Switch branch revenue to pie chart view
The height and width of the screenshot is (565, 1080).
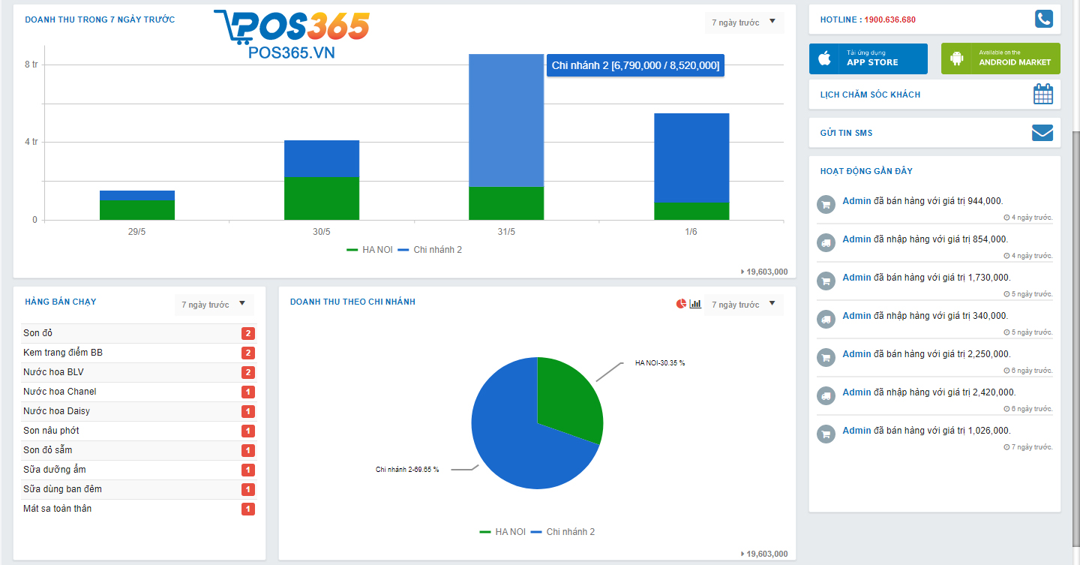click(x=681, y=304)
